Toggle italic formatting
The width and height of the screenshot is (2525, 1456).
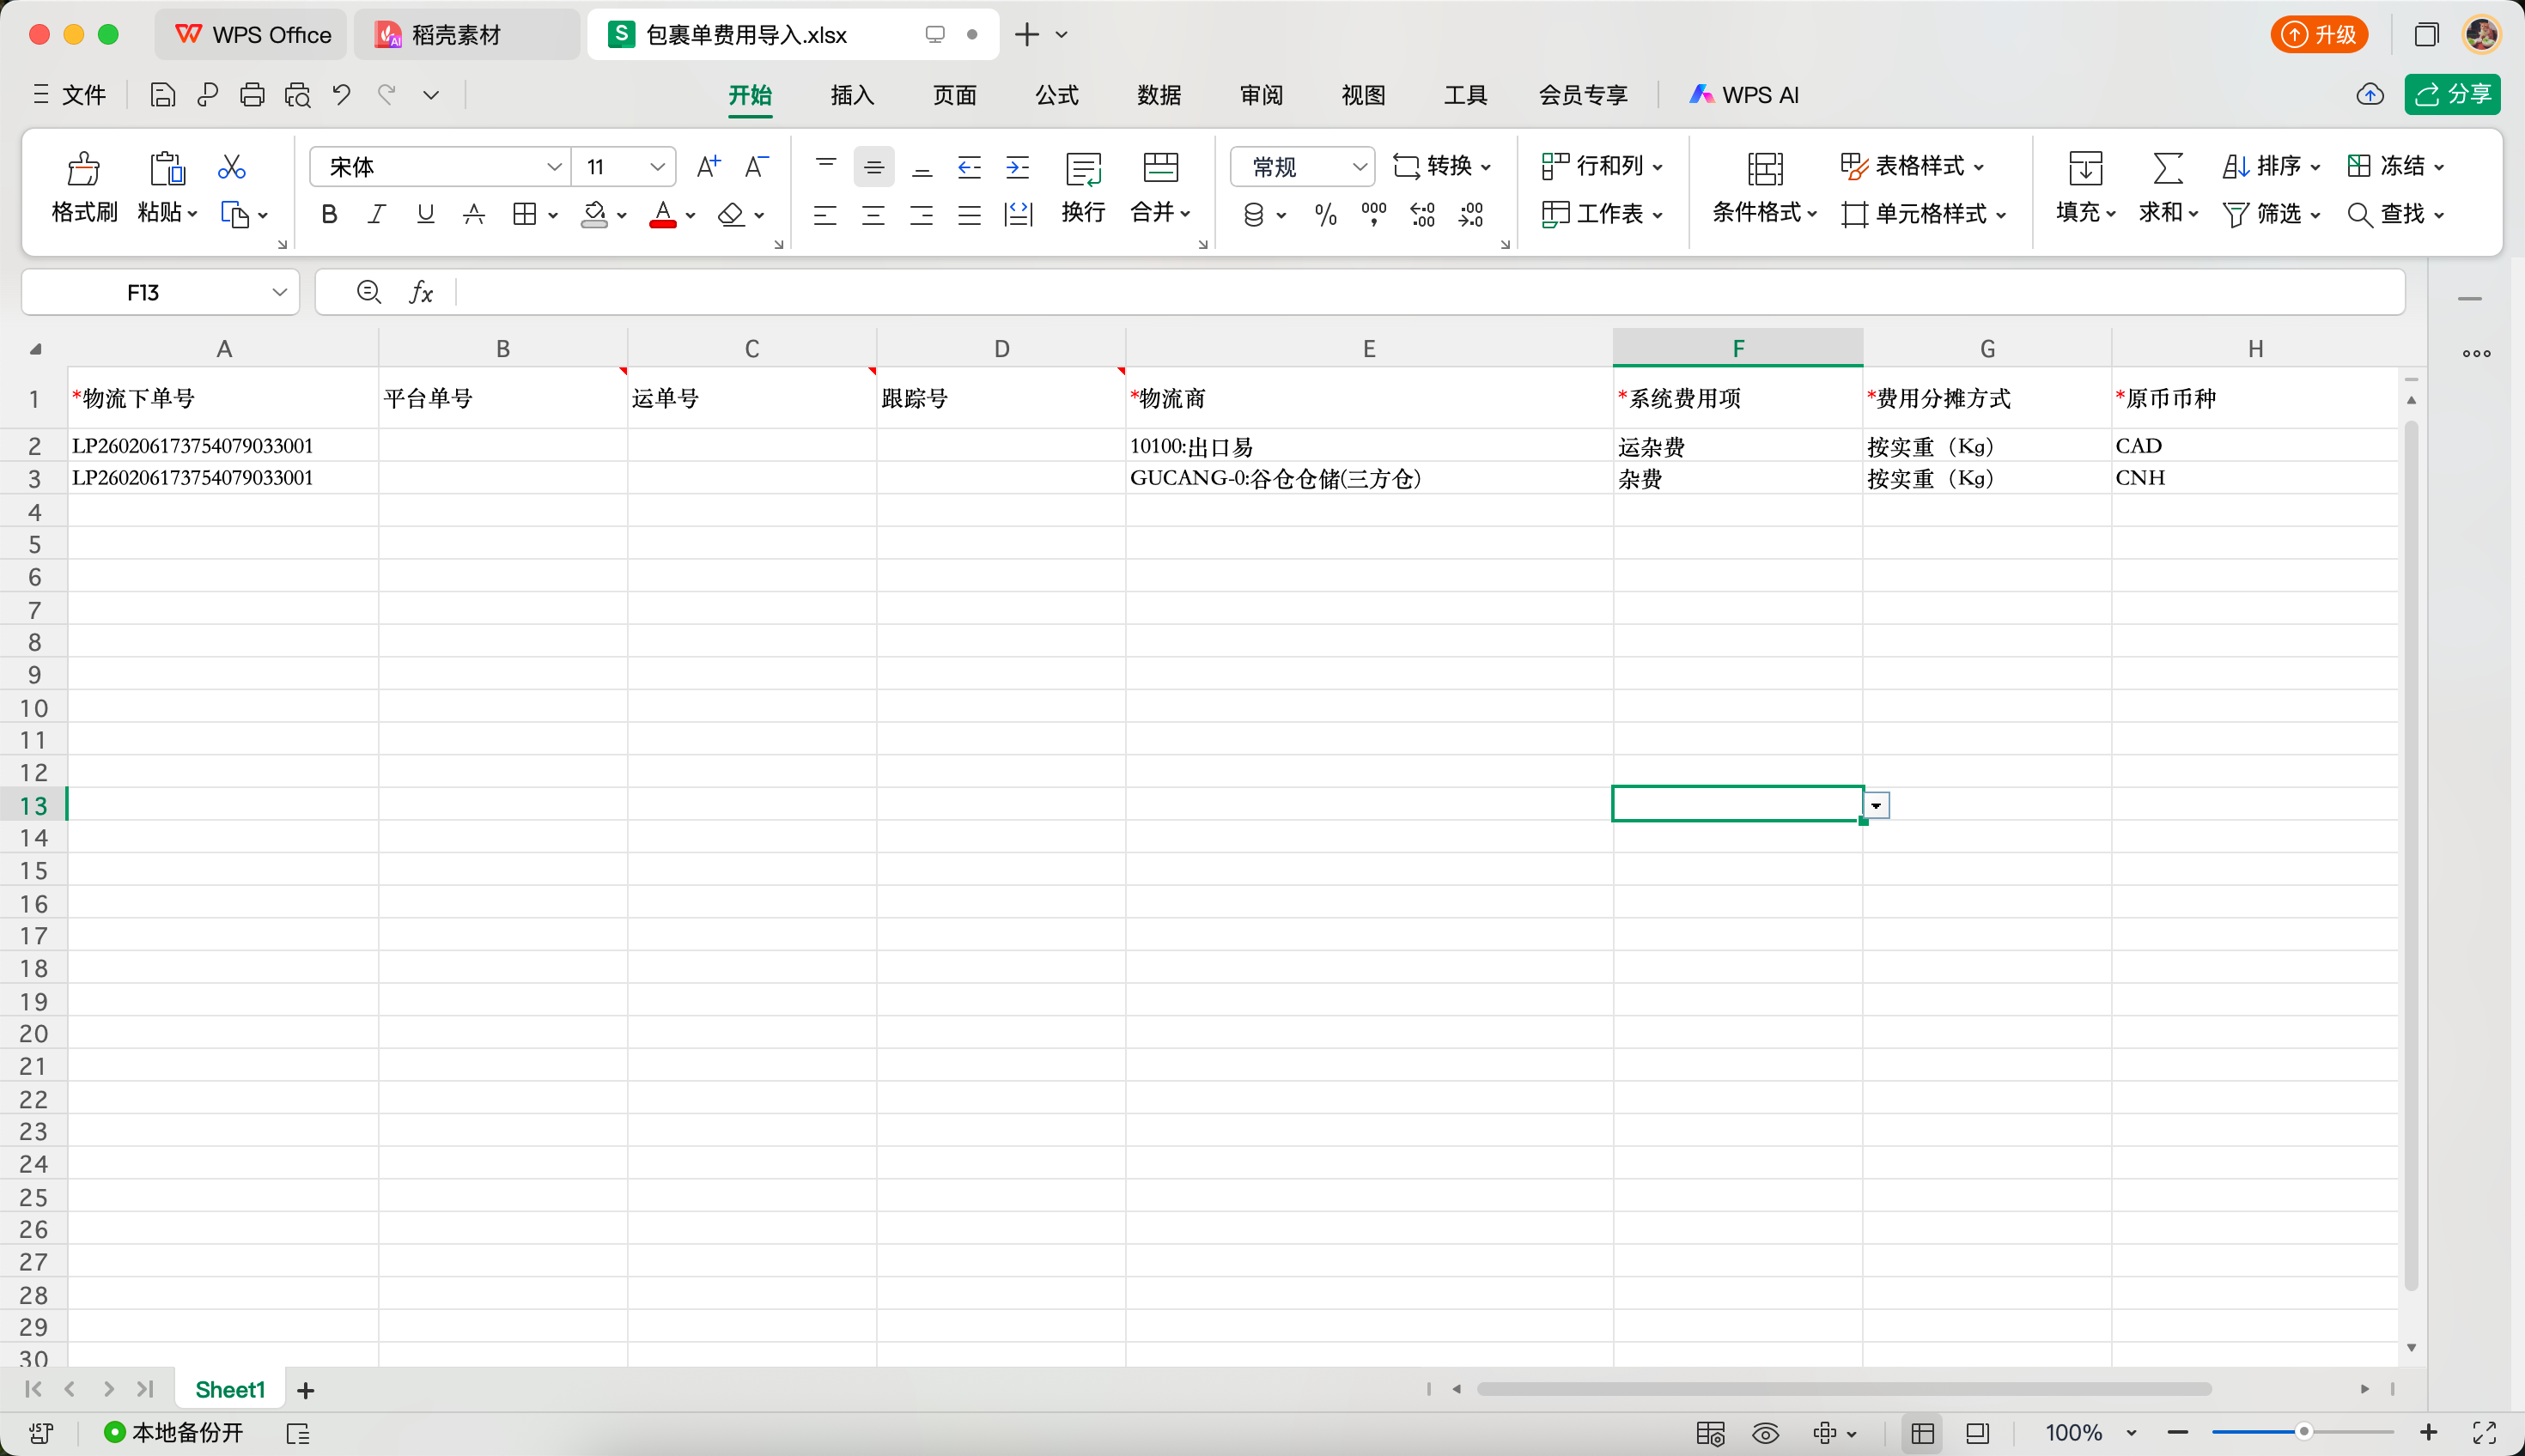pos(377,215)
